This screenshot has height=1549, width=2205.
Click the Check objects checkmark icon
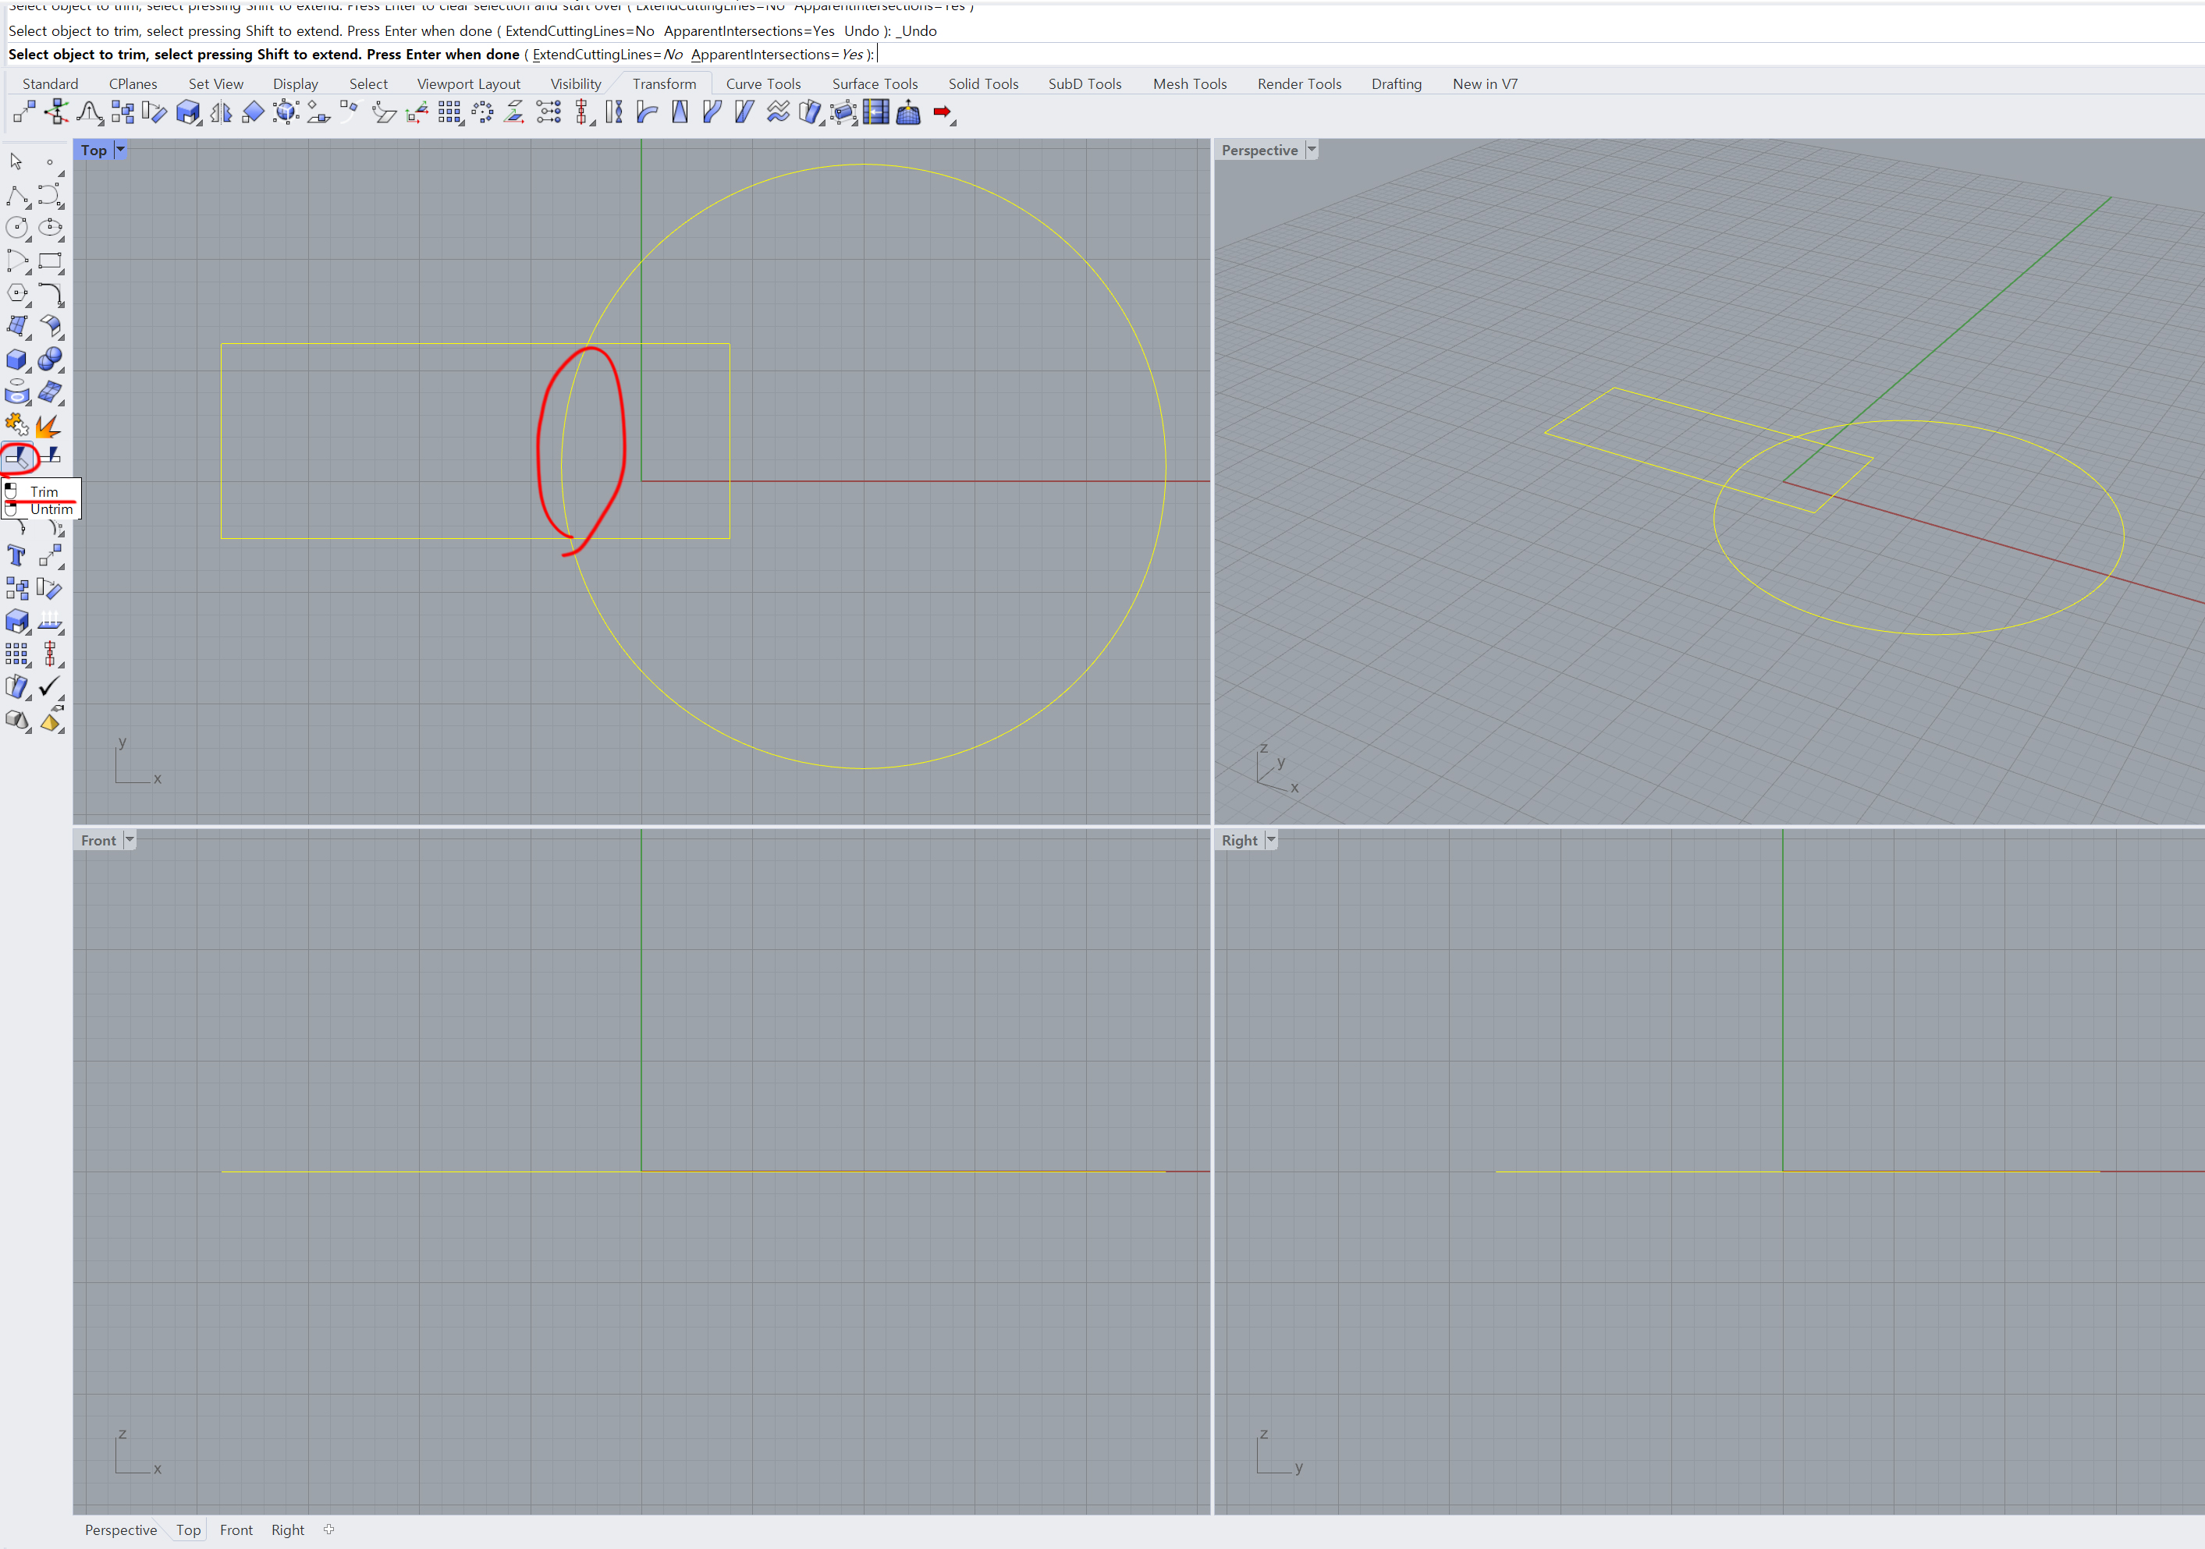(x=50, y=686)
